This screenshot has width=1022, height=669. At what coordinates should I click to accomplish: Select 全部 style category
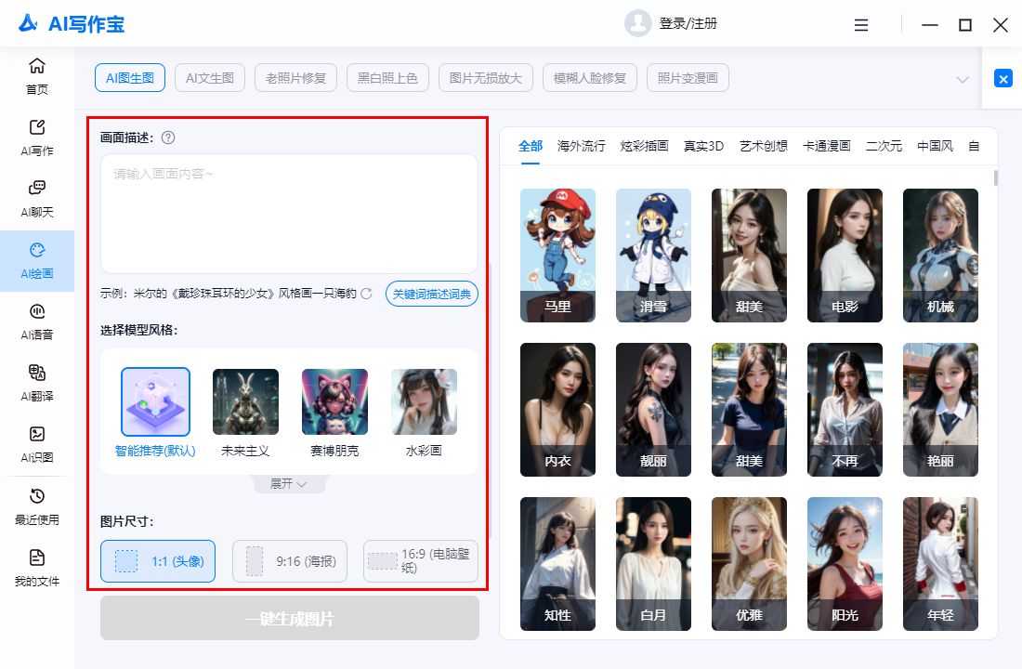[530, 146]
